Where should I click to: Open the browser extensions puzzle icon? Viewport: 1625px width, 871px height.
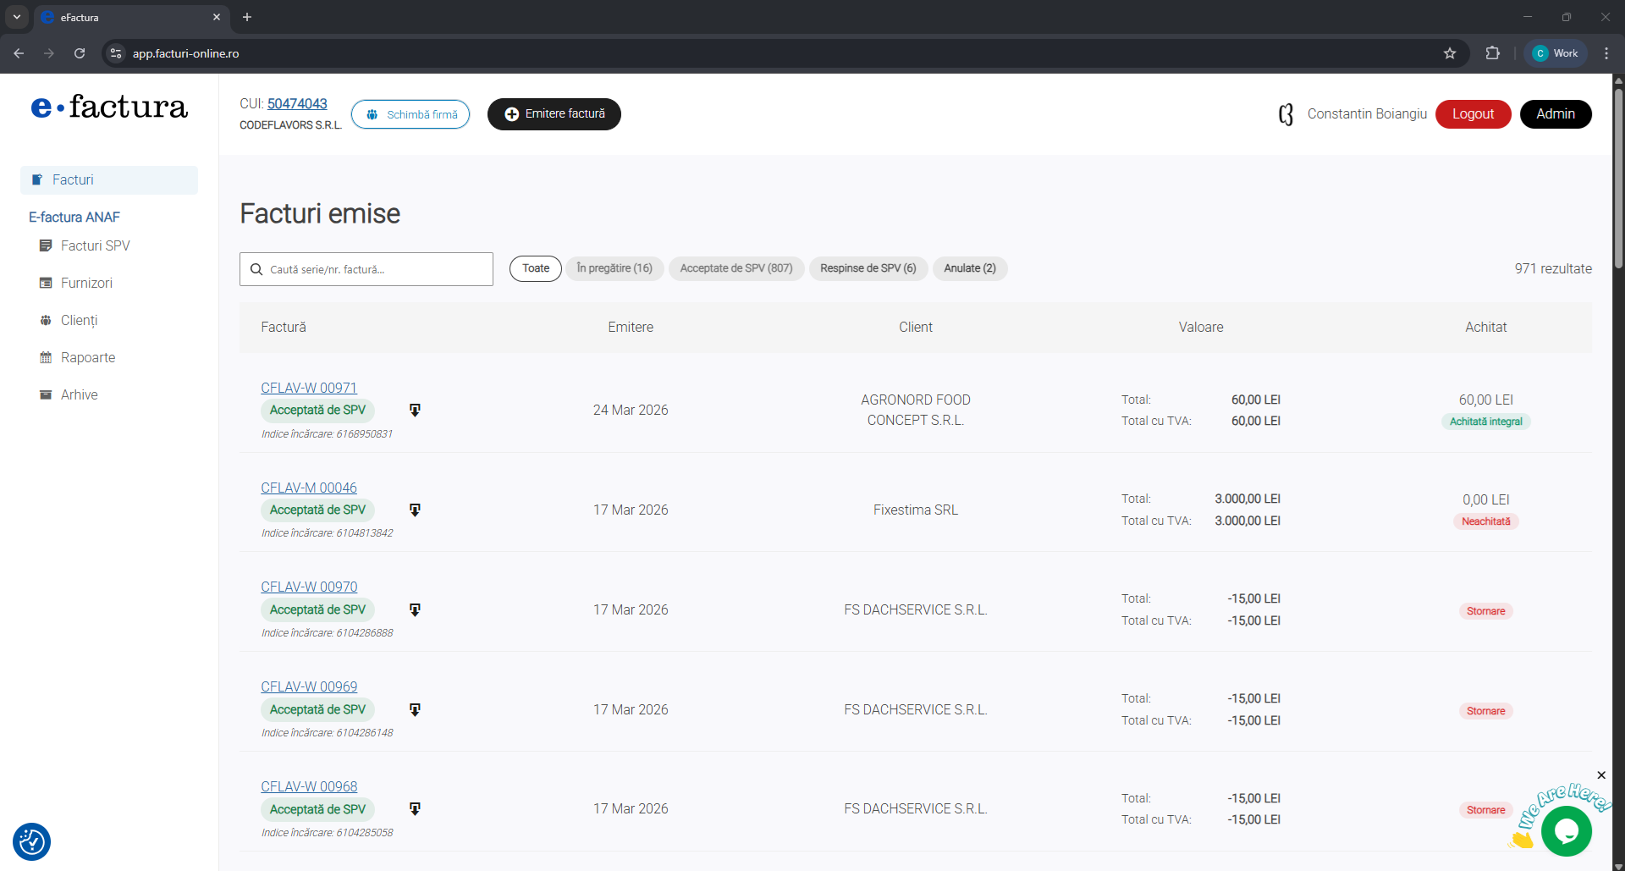pyautogui.click(x=1492, y=53)
